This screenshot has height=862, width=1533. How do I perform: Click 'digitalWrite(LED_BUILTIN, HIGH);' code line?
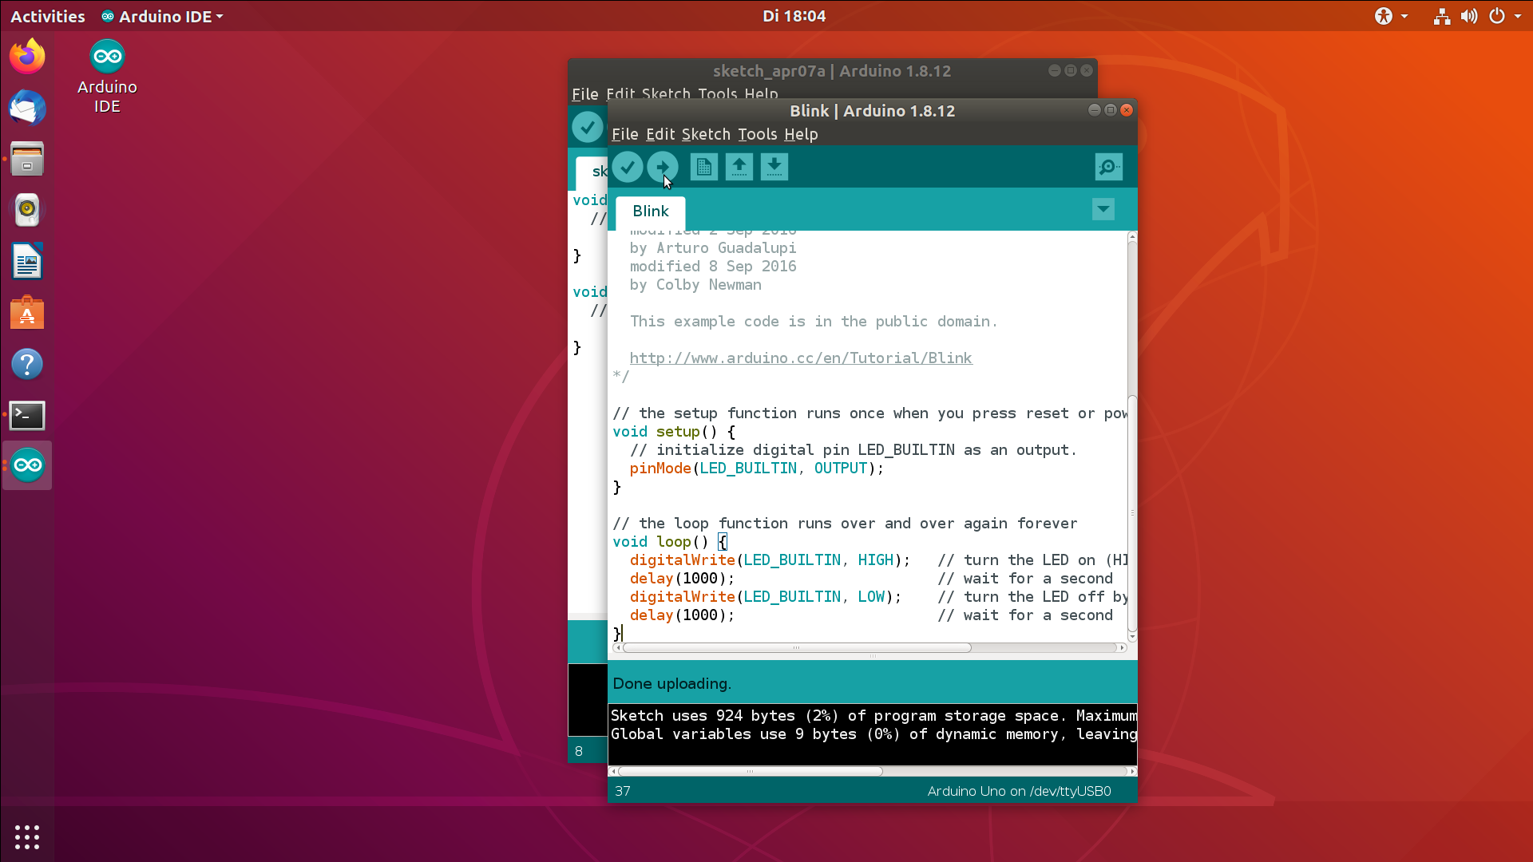[x=770, y=560]
